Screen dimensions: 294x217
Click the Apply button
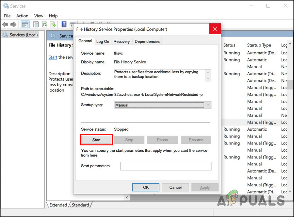(205, 187)
